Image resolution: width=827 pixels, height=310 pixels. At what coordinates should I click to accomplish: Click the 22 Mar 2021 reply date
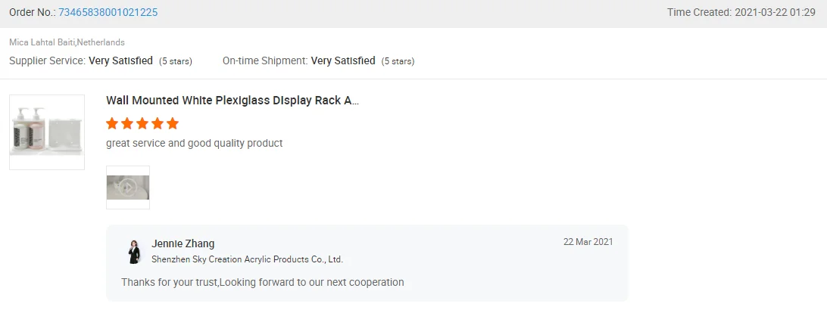(x=588, y=242)
